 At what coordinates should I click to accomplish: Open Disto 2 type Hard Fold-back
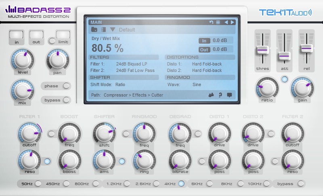click(x=207, y=70)
